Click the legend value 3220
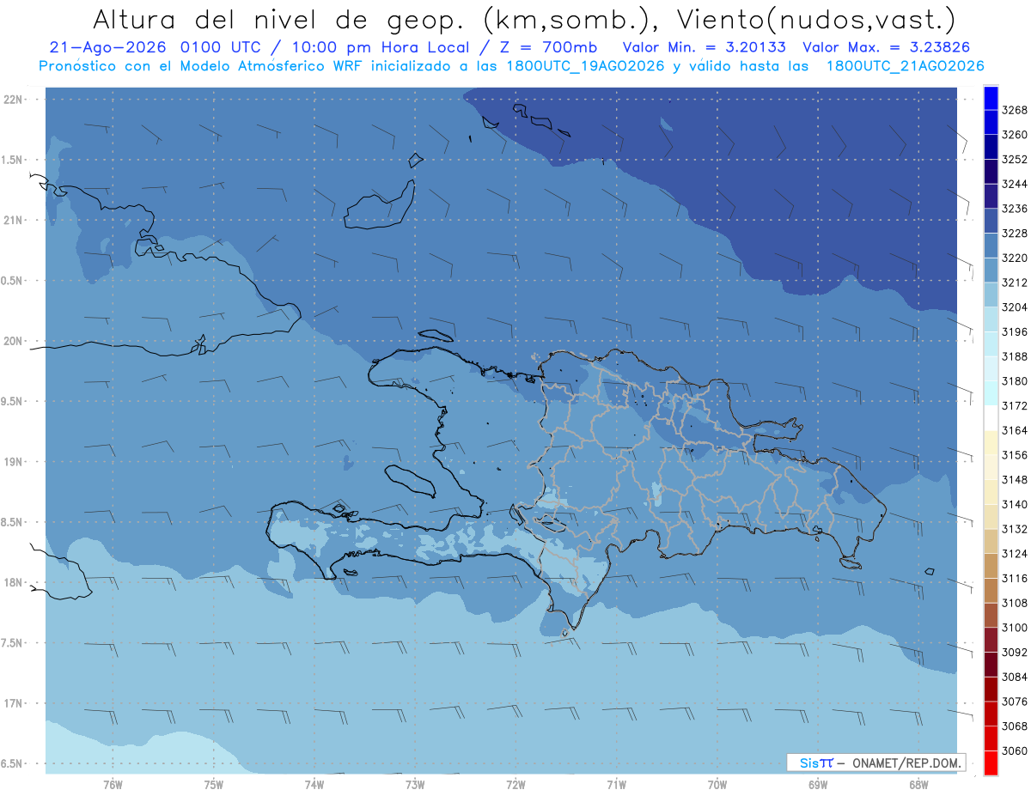Image resolution: width=1031 pixels, height=796 pixels. tap(1015, 258)
